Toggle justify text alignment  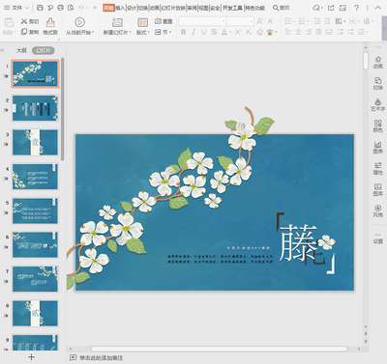point(318,32)
